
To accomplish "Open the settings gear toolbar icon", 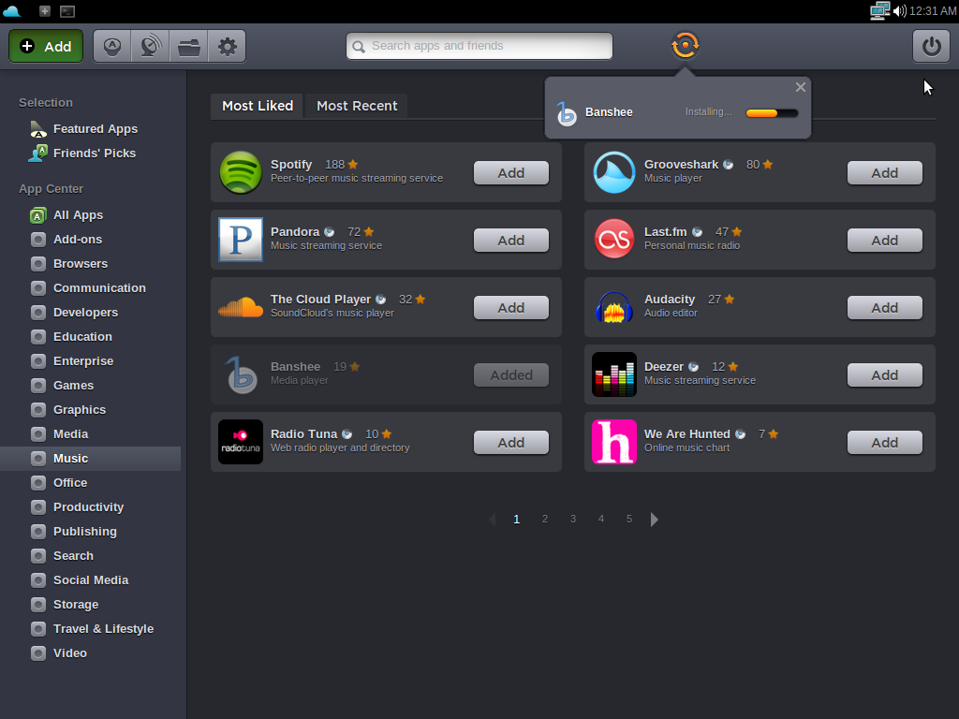I will (x=227, y=47).
